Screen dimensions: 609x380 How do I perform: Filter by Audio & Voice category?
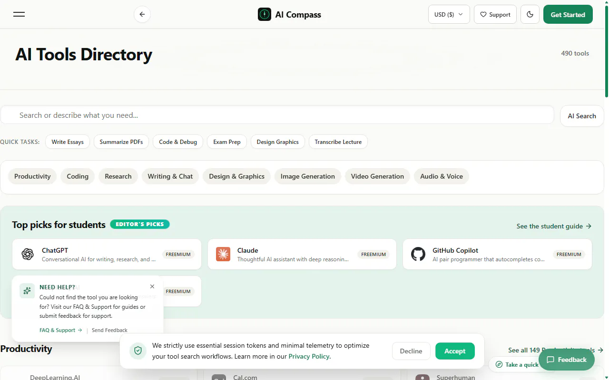(x=442, y=176)
